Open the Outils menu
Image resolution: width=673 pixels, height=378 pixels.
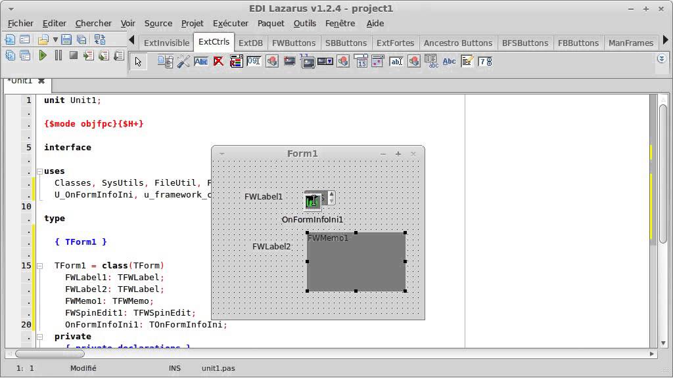[x=305, y=24]
